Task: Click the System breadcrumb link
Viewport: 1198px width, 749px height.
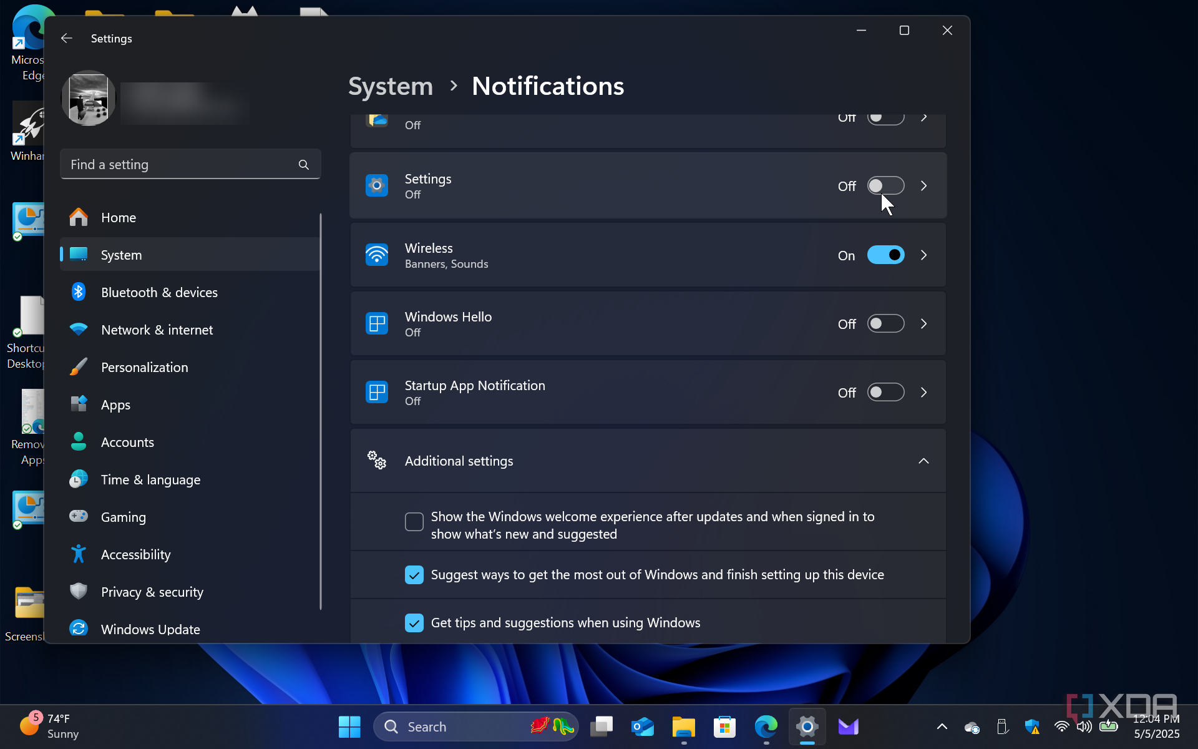Action: pyautogui.click(x=391, y=86)
